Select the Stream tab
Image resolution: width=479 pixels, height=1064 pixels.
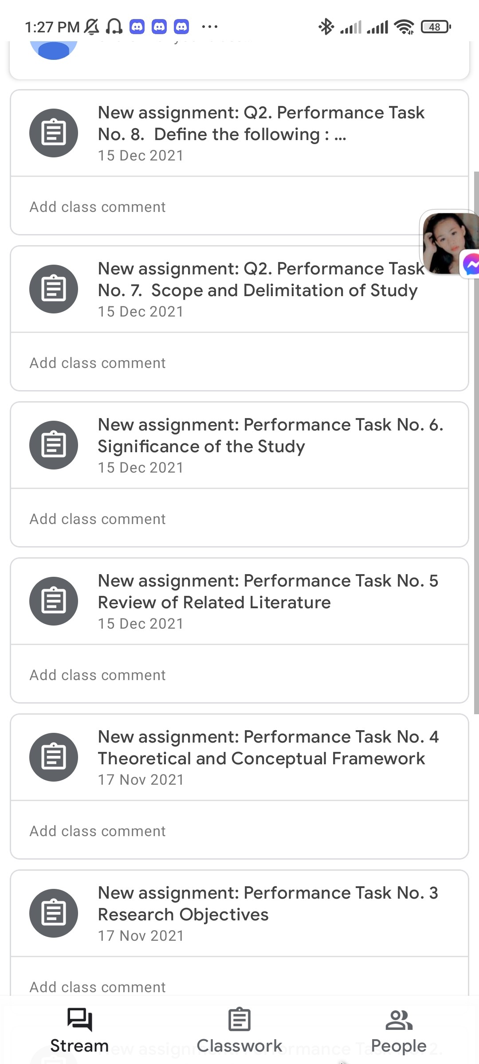[x=80, y=1030]
